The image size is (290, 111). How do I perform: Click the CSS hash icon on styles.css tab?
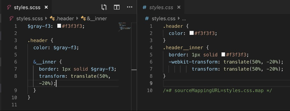(x=145, y=7)
